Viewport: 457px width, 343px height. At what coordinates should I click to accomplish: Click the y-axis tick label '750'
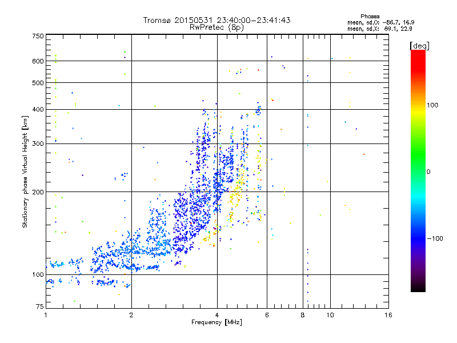coord(38,36)
